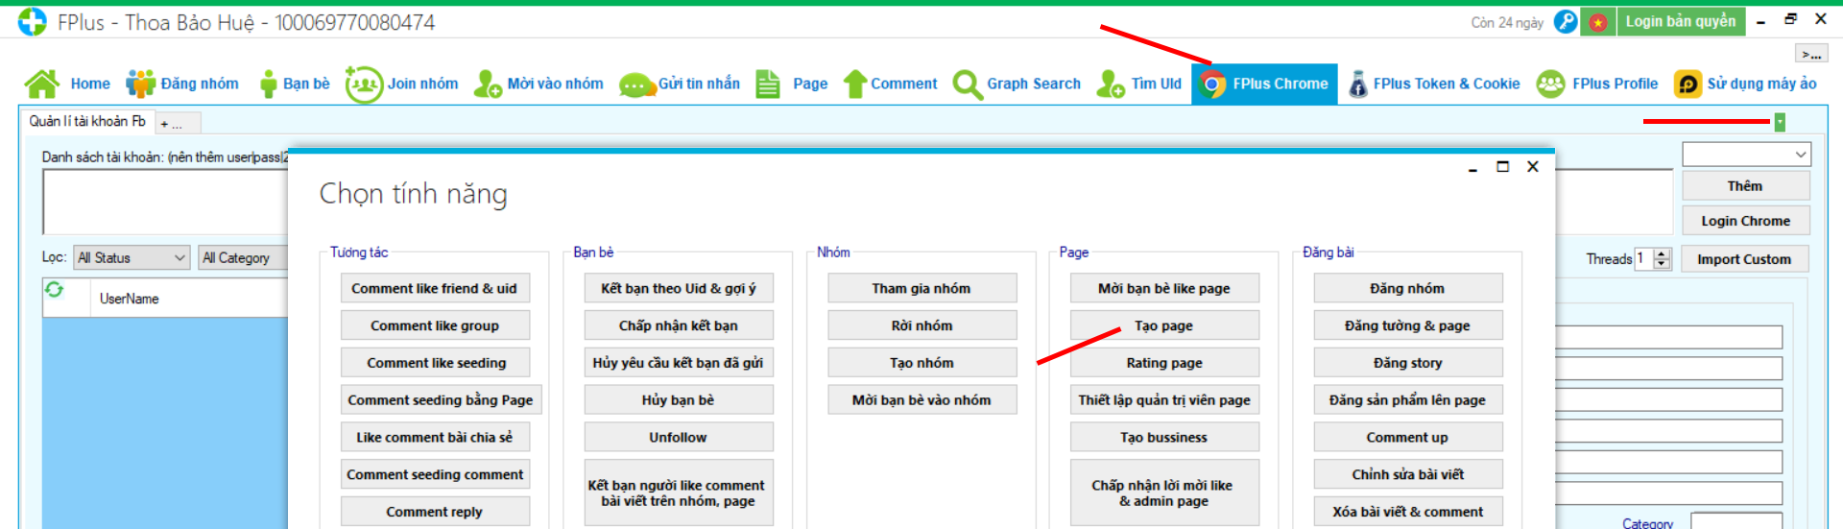Choose Tạo page feature
This screenshot has width=1843, height=529.
point(1164,325)
